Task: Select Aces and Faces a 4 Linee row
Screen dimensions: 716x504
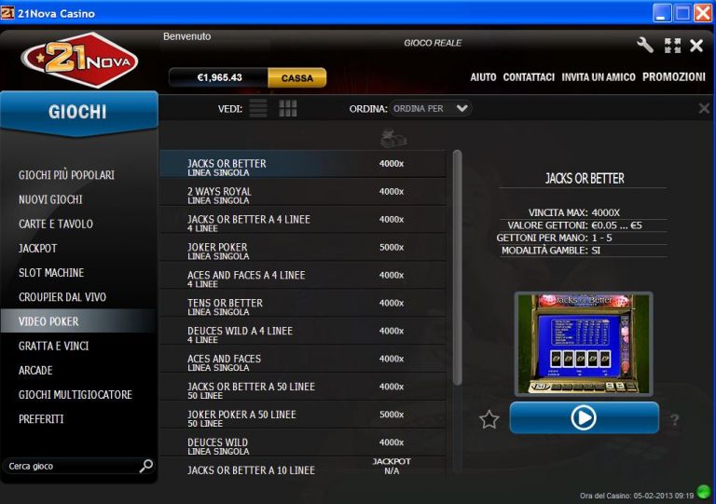Action: click(303, 276)
